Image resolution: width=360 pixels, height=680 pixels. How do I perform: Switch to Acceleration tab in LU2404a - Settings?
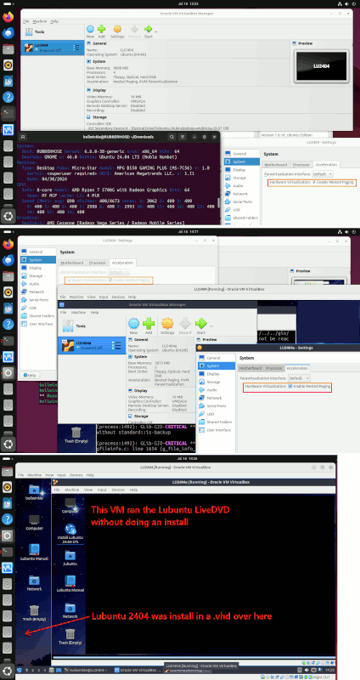[x=297, y=368]
